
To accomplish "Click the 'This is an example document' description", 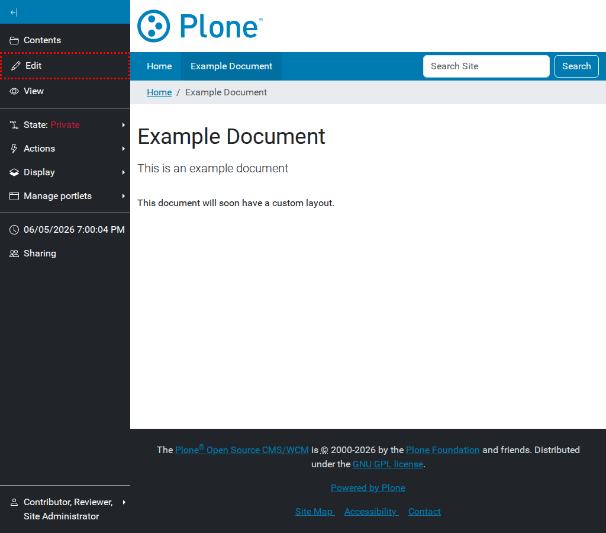I will pyautogui.click(x=212, y=168).
